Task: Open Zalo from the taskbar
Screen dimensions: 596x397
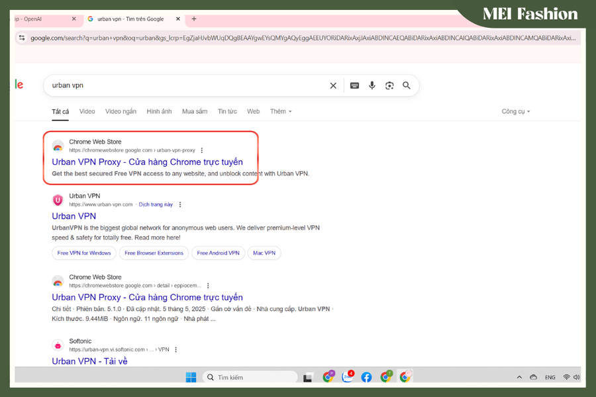Action: (348, 376)
